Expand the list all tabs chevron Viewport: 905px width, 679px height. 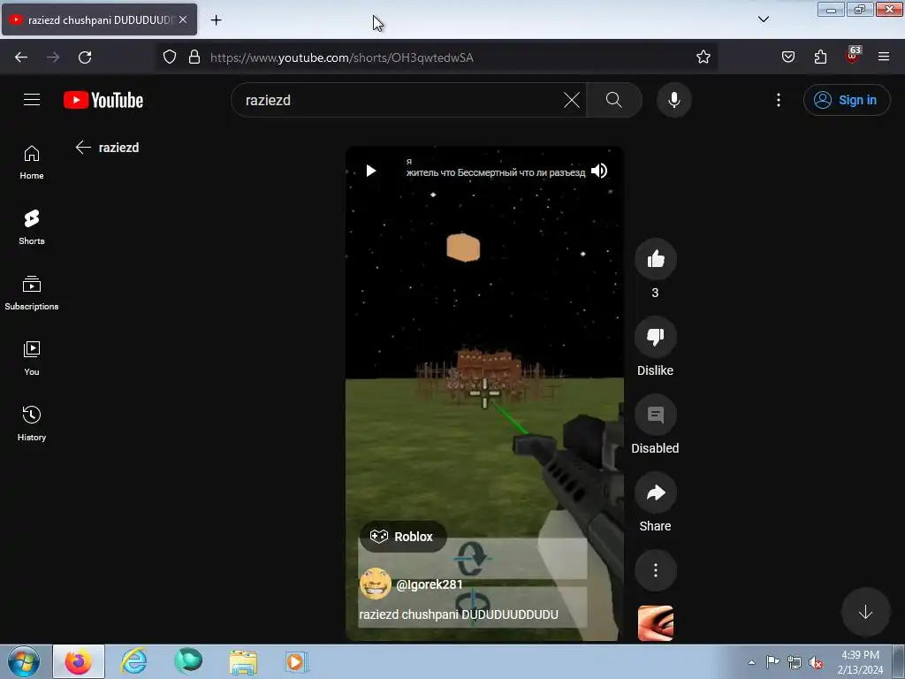(x=763, y=19)
